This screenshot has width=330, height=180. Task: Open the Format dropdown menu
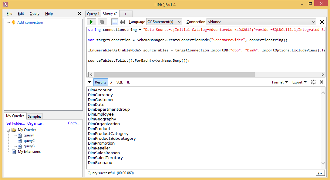coord(280,82)
